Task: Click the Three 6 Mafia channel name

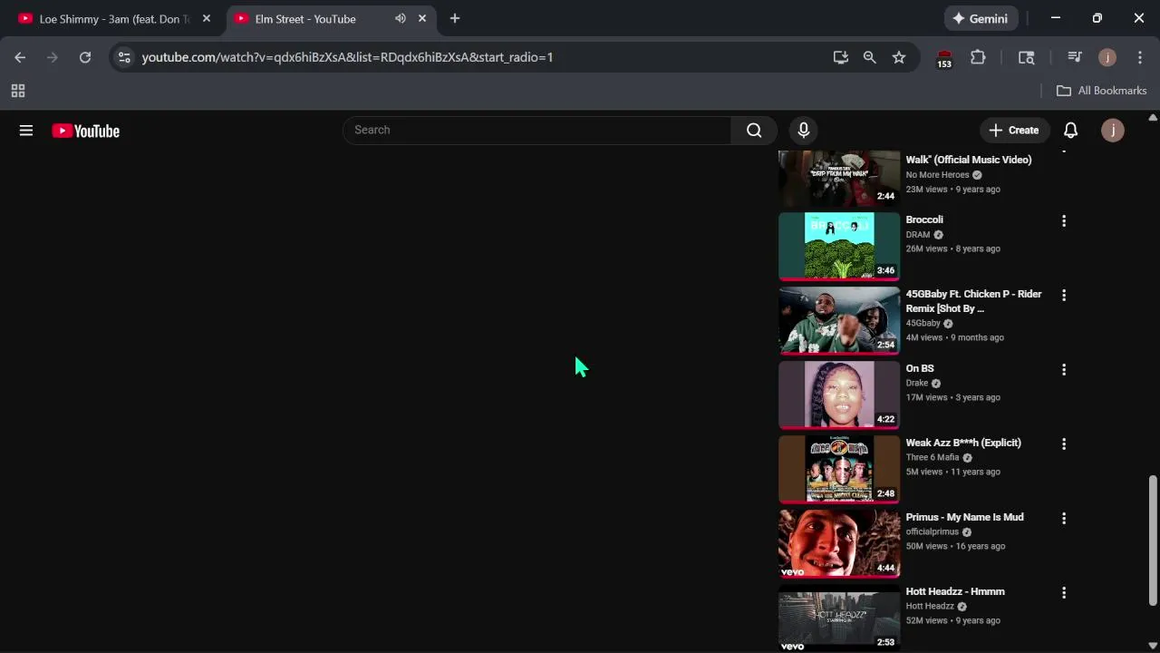Action: point(932,458)
